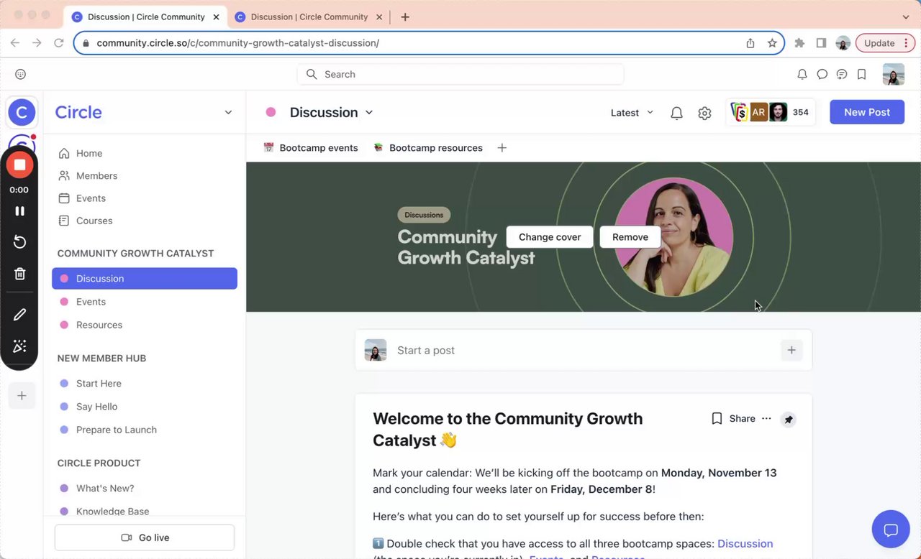Viewport: 921px width, 559px height.
Task: Toggle space notifications bell next to Latest
Action: click(x=676, y=113)
